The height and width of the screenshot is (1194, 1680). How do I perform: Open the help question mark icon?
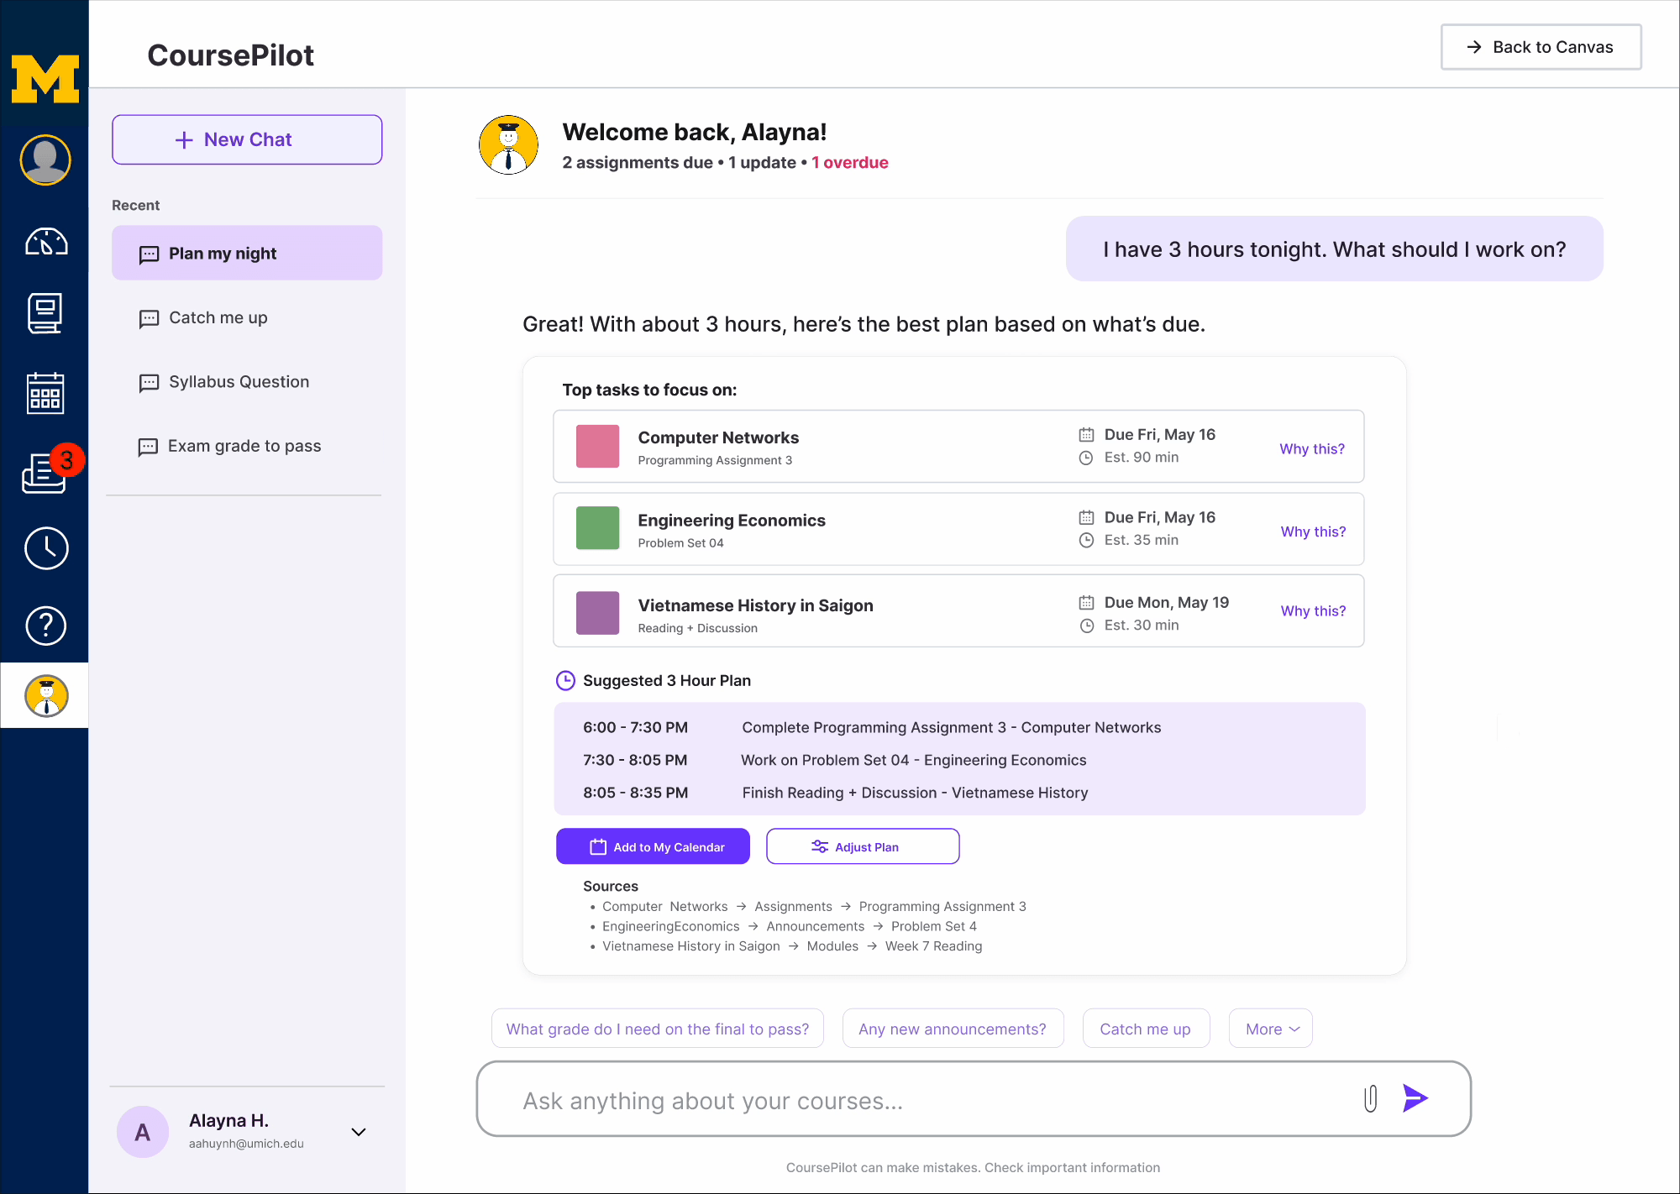tap(46, 626)
